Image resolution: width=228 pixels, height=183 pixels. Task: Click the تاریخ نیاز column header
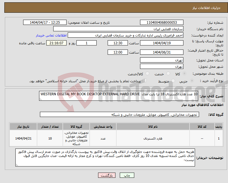[23, 127]
